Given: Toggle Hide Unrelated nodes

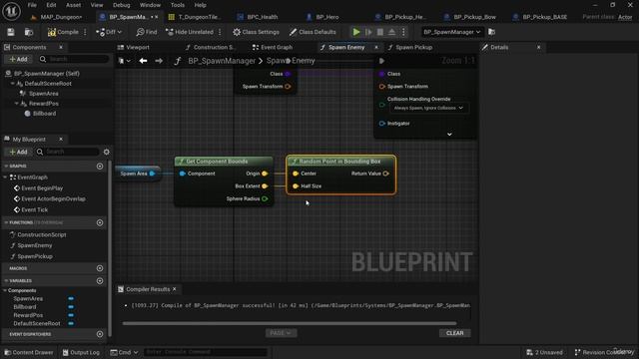Looking at the screenshot, I should click(190, 32).
